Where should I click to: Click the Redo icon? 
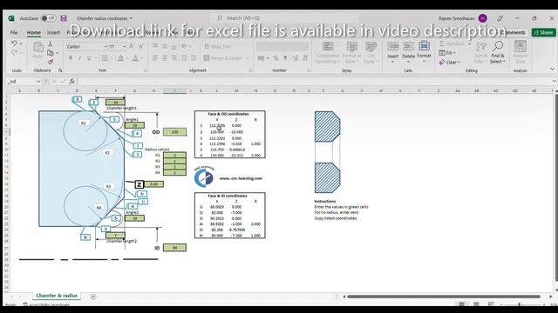pos(14,53)
